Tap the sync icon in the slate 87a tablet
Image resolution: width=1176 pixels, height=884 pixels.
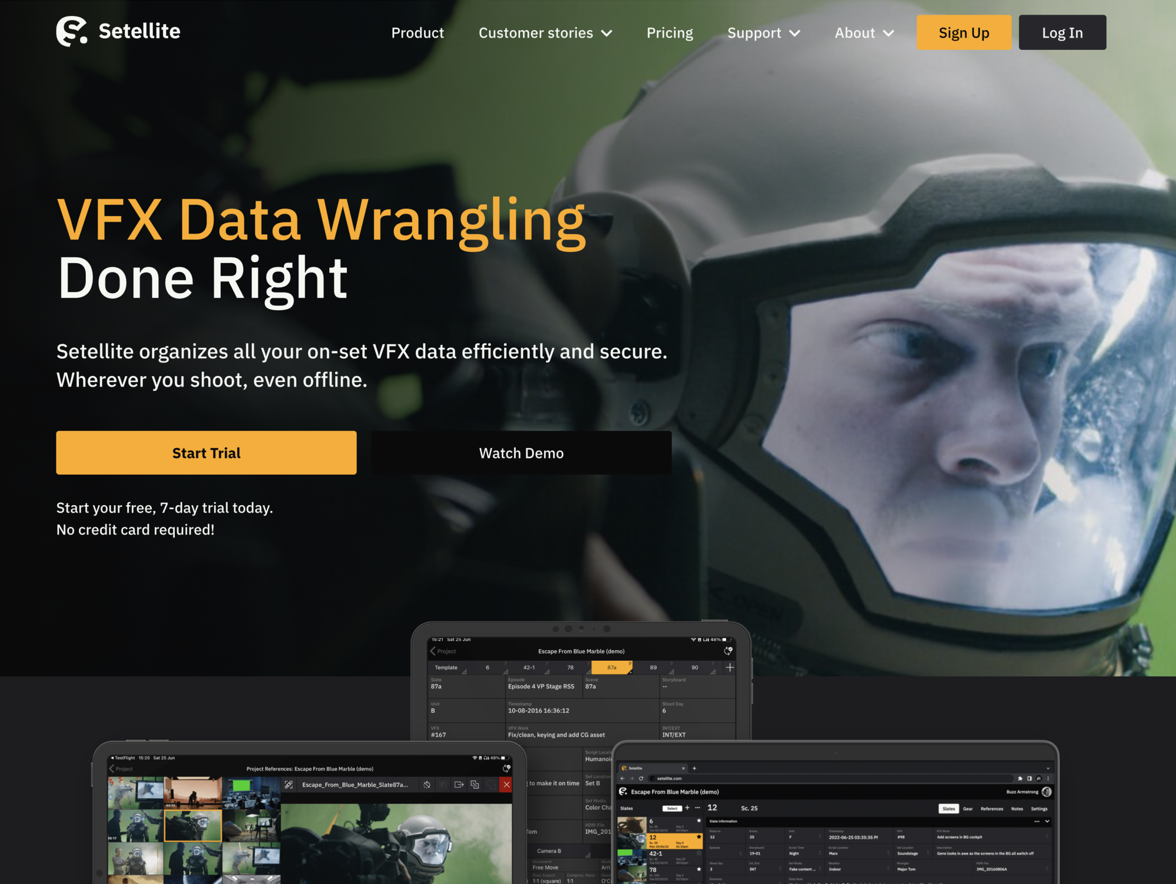[728, 651]
